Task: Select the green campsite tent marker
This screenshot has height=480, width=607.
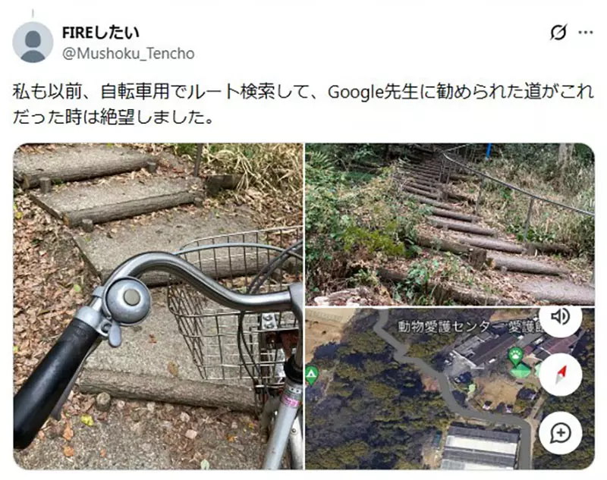Action: pos(311,375)
